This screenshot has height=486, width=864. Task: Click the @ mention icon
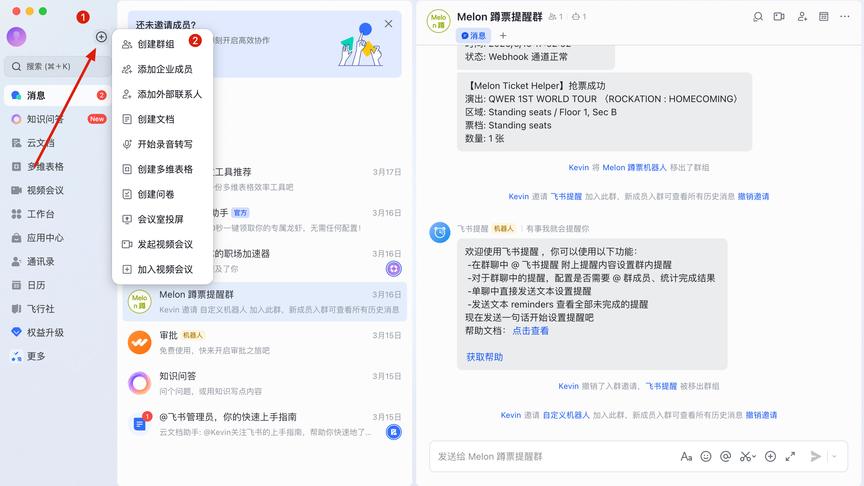725,456
